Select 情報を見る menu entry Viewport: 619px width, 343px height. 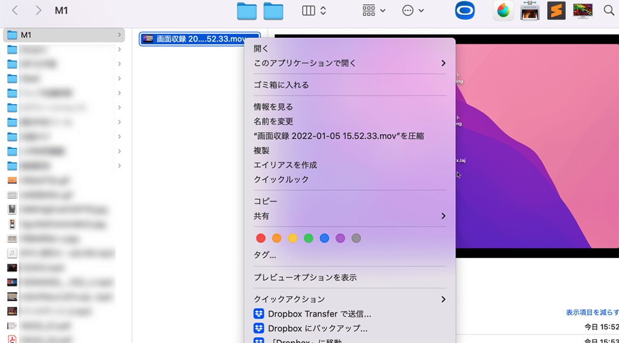pyautogui.click(x=273, y=107)
